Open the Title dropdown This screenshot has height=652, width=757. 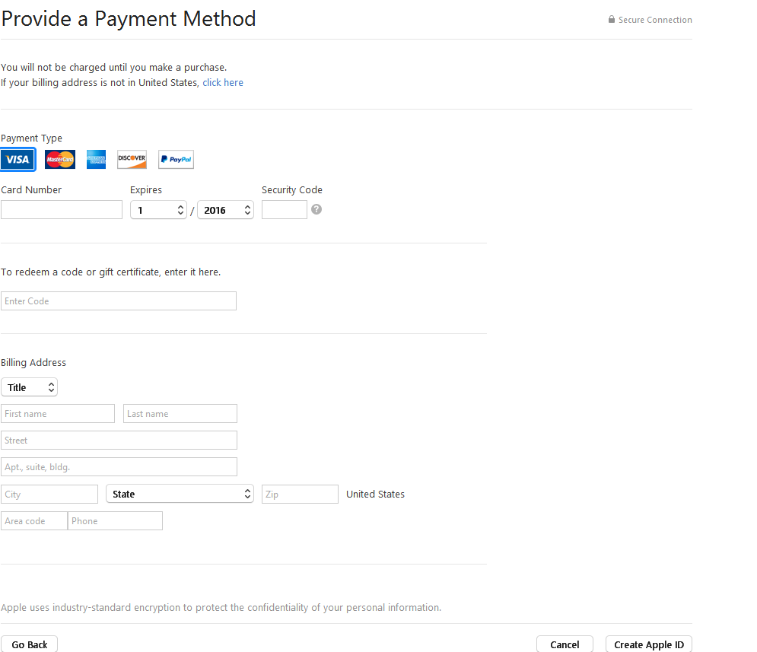[30, 387]
